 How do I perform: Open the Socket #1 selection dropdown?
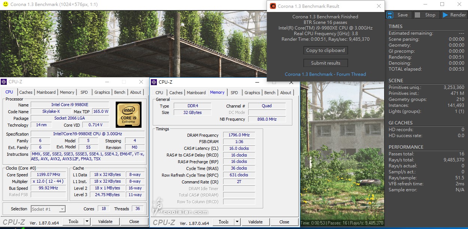(x=48, y=209)
